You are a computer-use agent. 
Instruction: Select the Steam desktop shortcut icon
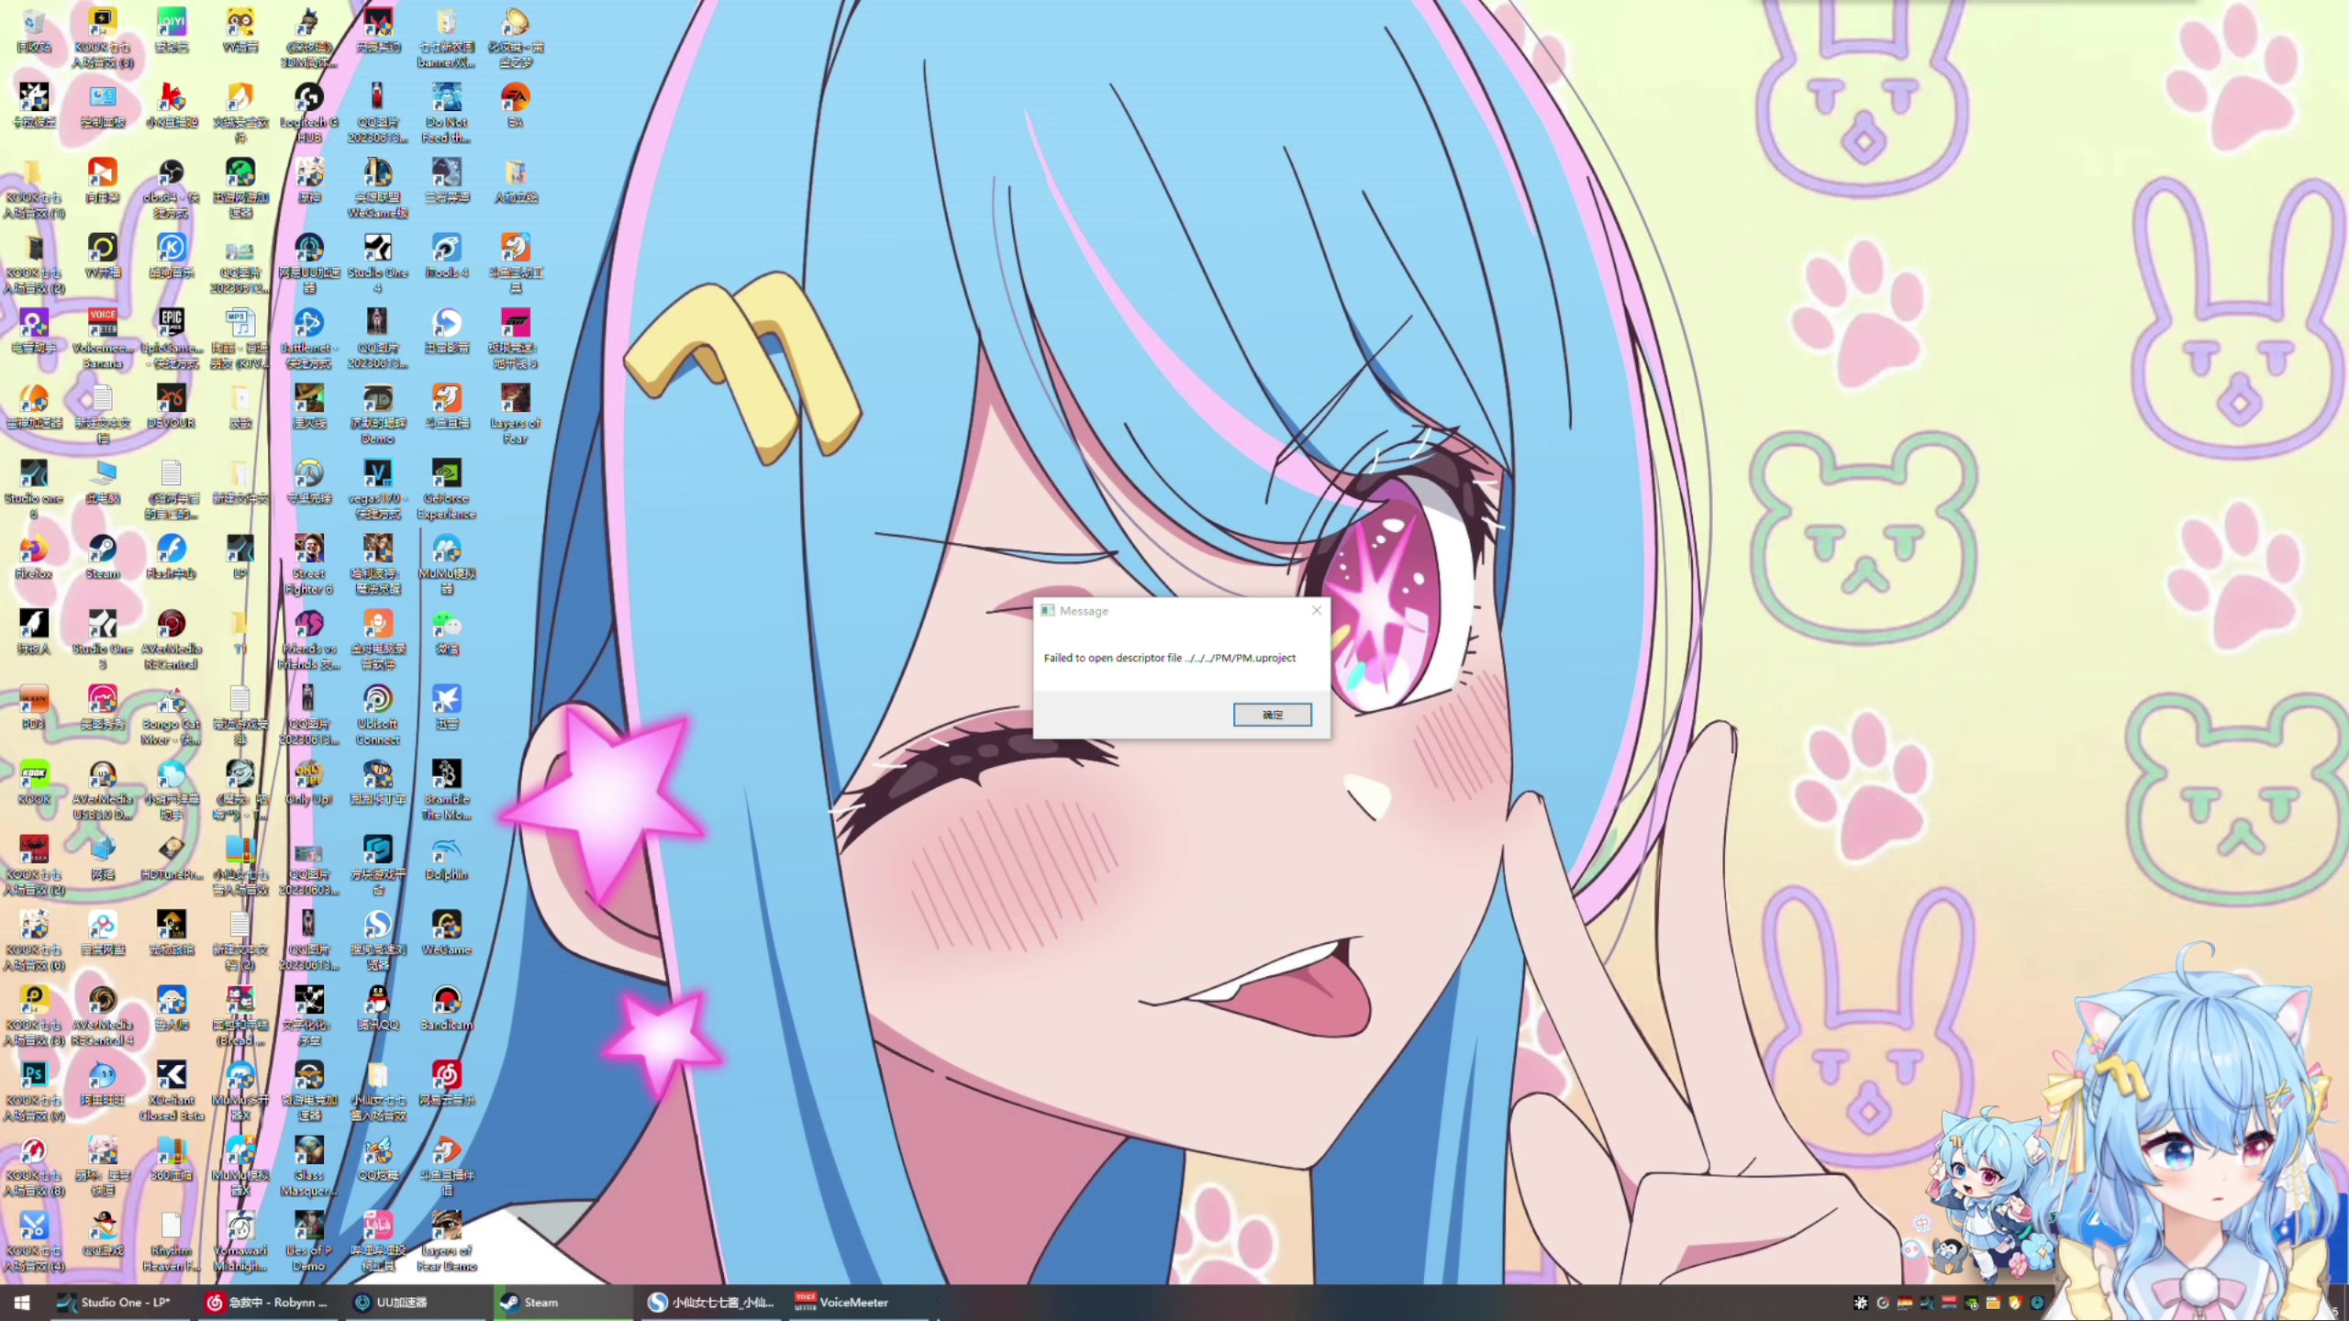point(103,557)
